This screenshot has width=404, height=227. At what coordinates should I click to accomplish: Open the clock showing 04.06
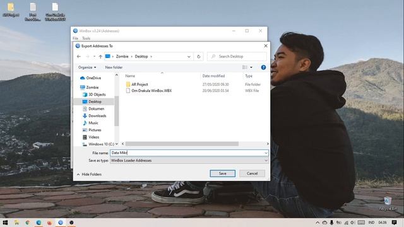tap(383, 223)
